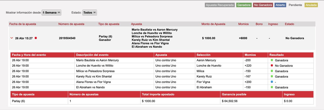Click 'Karely Ruiz vs Kim Shantal' event description
324x110 pixels.
click(x=93, y=76)
